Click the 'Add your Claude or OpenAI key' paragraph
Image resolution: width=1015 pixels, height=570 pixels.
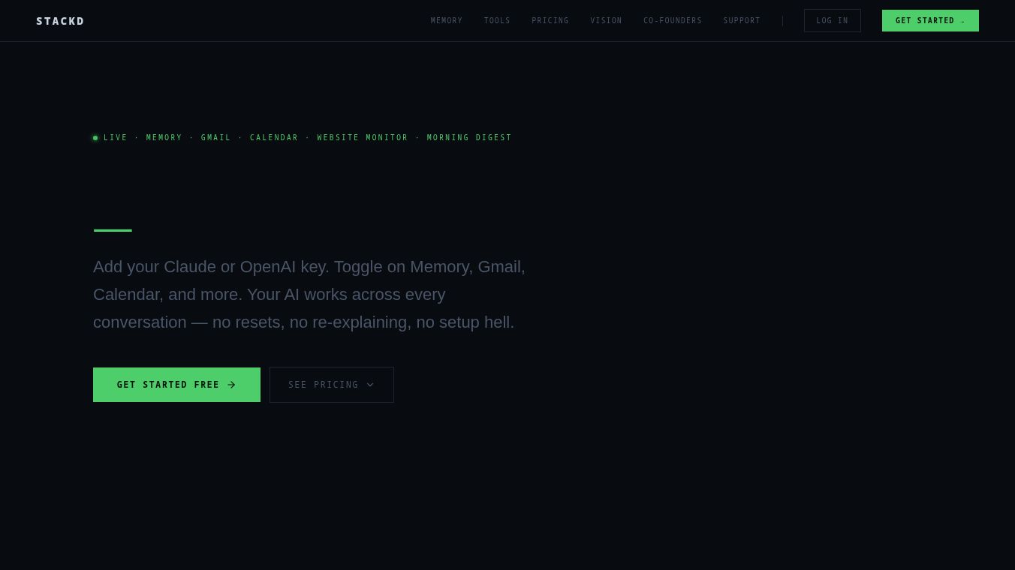point(309,295)
